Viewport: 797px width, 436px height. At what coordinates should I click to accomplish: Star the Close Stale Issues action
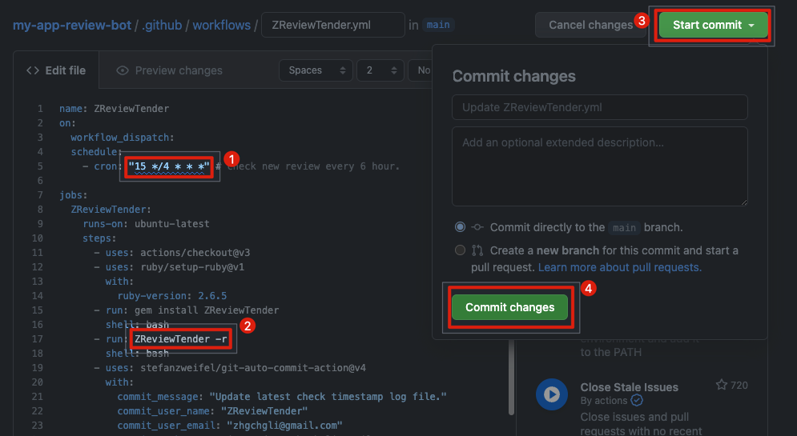coord(721,385)
